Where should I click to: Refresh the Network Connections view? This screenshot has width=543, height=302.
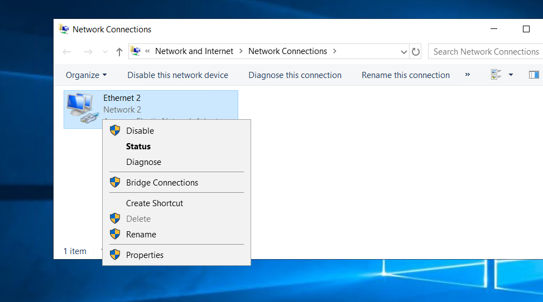[416, 52]
